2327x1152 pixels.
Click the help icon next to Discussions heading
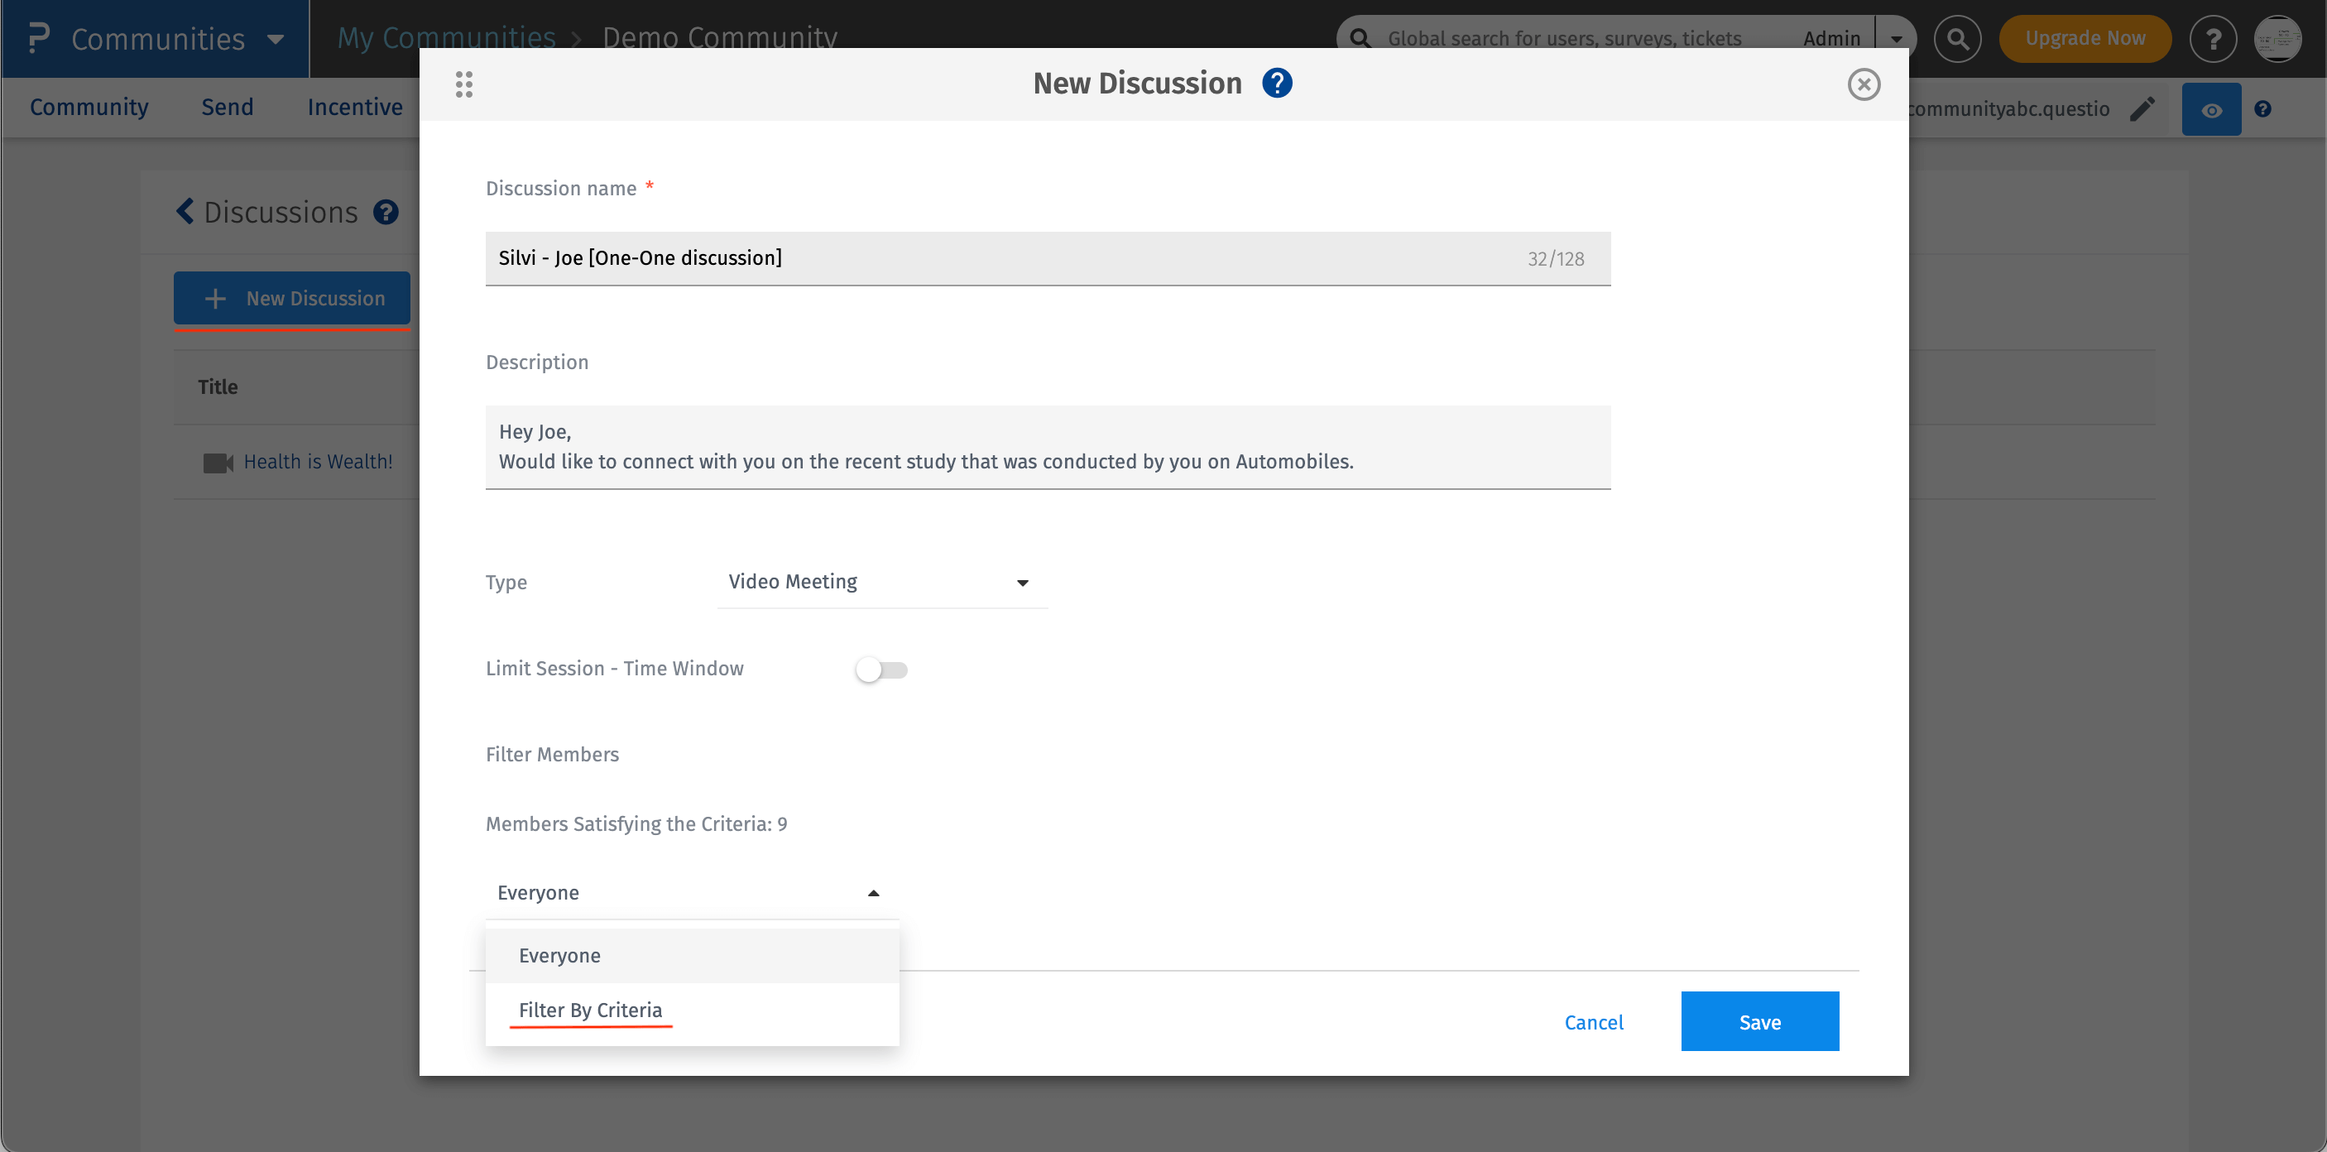coord(386,211)
